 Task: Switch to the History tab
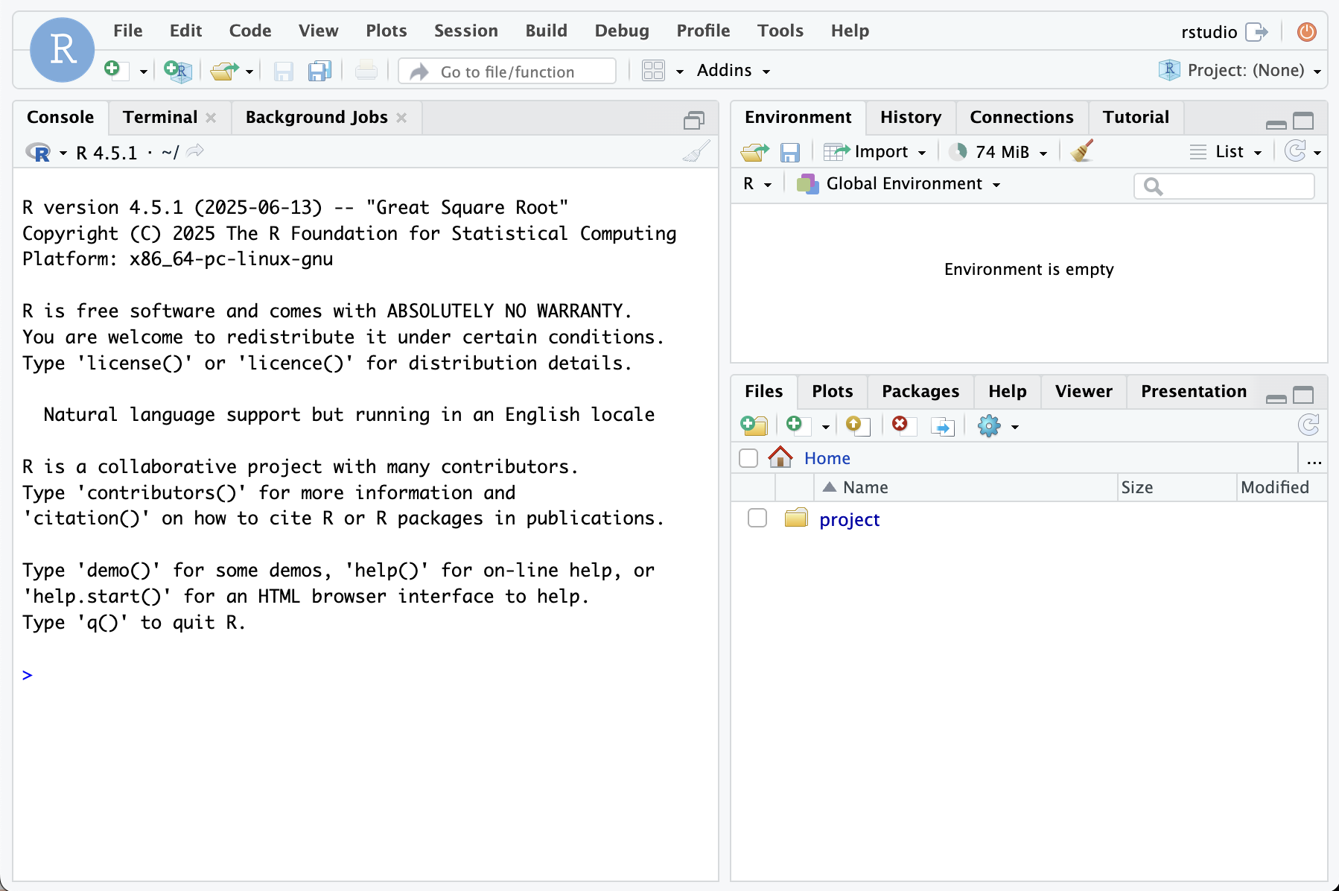(911, 117)
